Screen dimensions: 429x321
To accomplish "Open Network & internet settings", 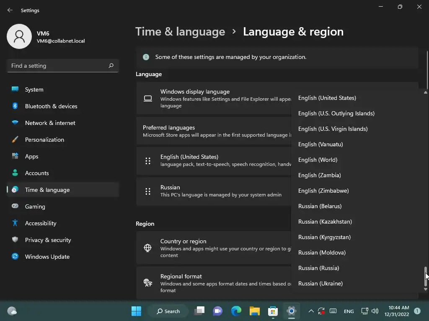I will coord(63,123).
